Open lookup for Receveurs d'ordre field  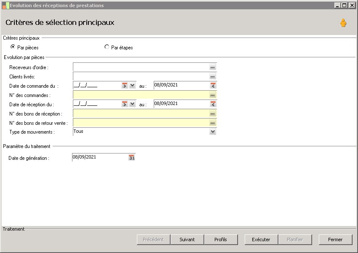[213, 67]
